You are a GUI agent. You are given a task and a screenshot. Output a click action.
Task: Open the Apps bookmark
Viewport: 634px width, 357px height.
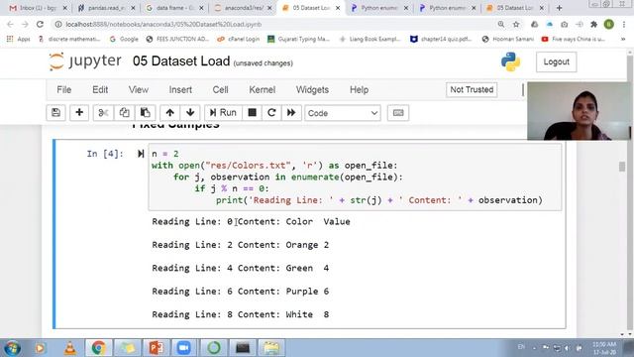tap(19, 39)
